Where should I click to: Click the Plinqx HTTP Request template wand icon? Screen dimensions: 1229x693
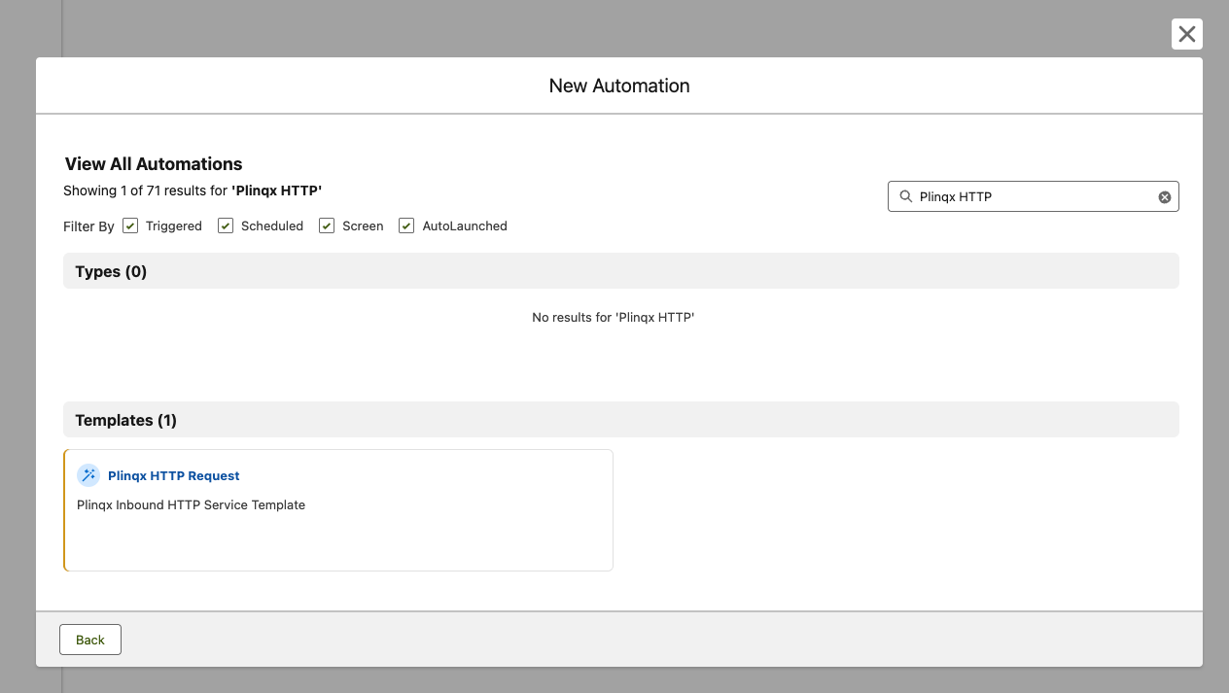coord(88,475)
